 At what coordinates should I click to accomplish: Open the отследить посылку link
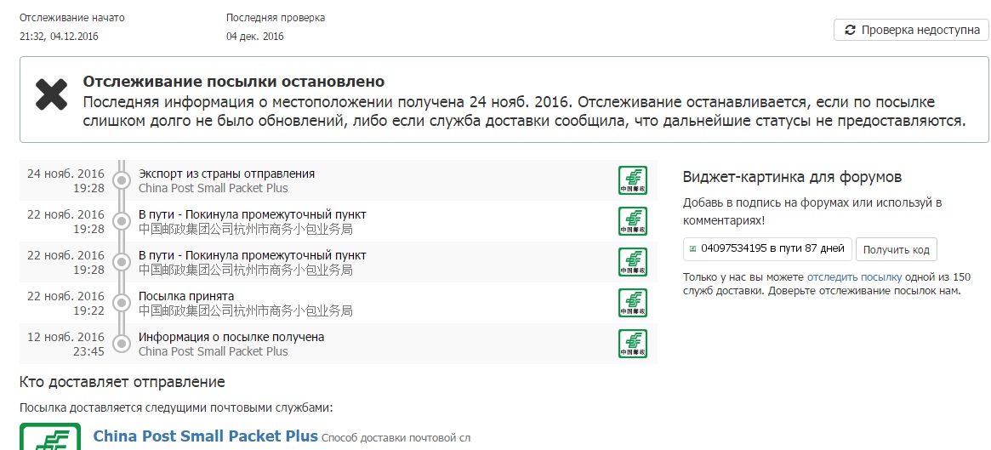pos(854,277)
